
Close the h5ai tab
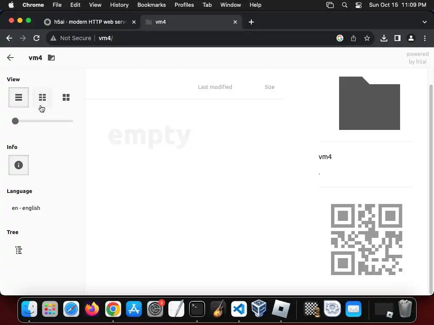(134, 22)
